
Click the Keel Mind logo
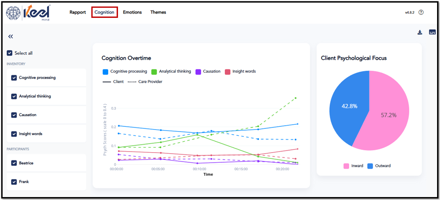29,13
